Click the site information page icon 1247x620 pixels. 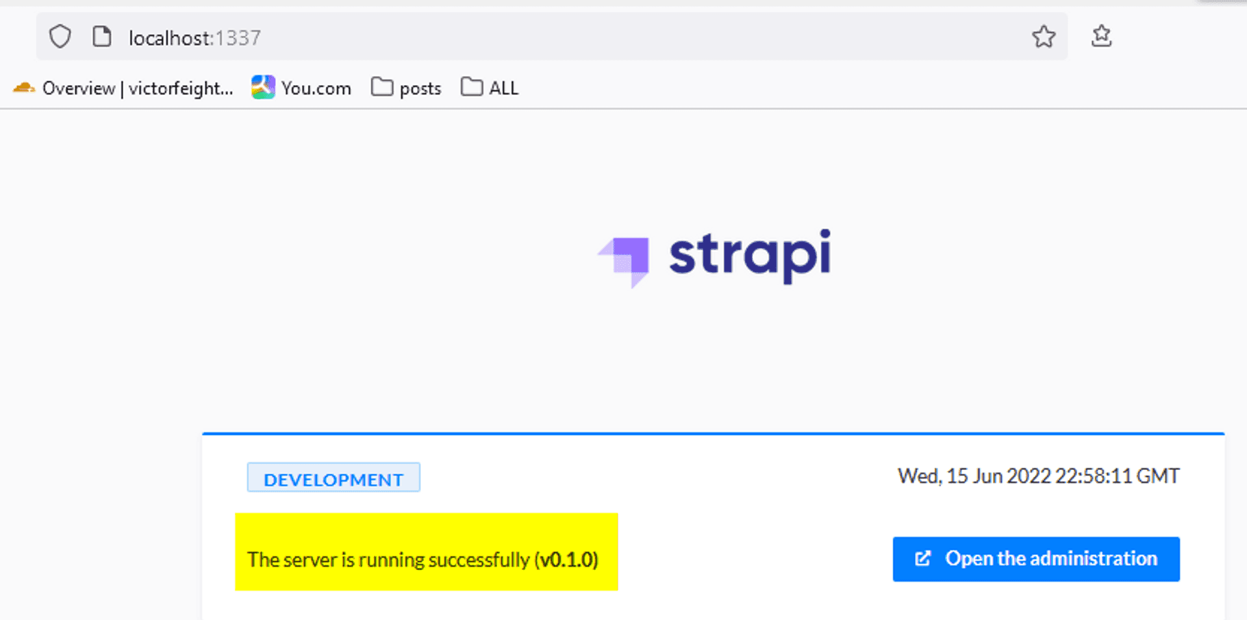point(102,37)
